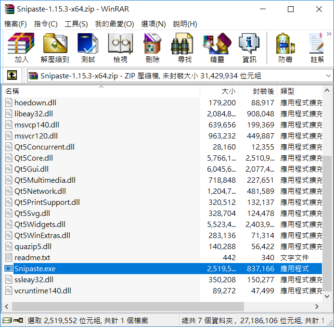334x327 pixels.
Task: Click the hoedown.dll file icon
Action: (x=9, y=102)
